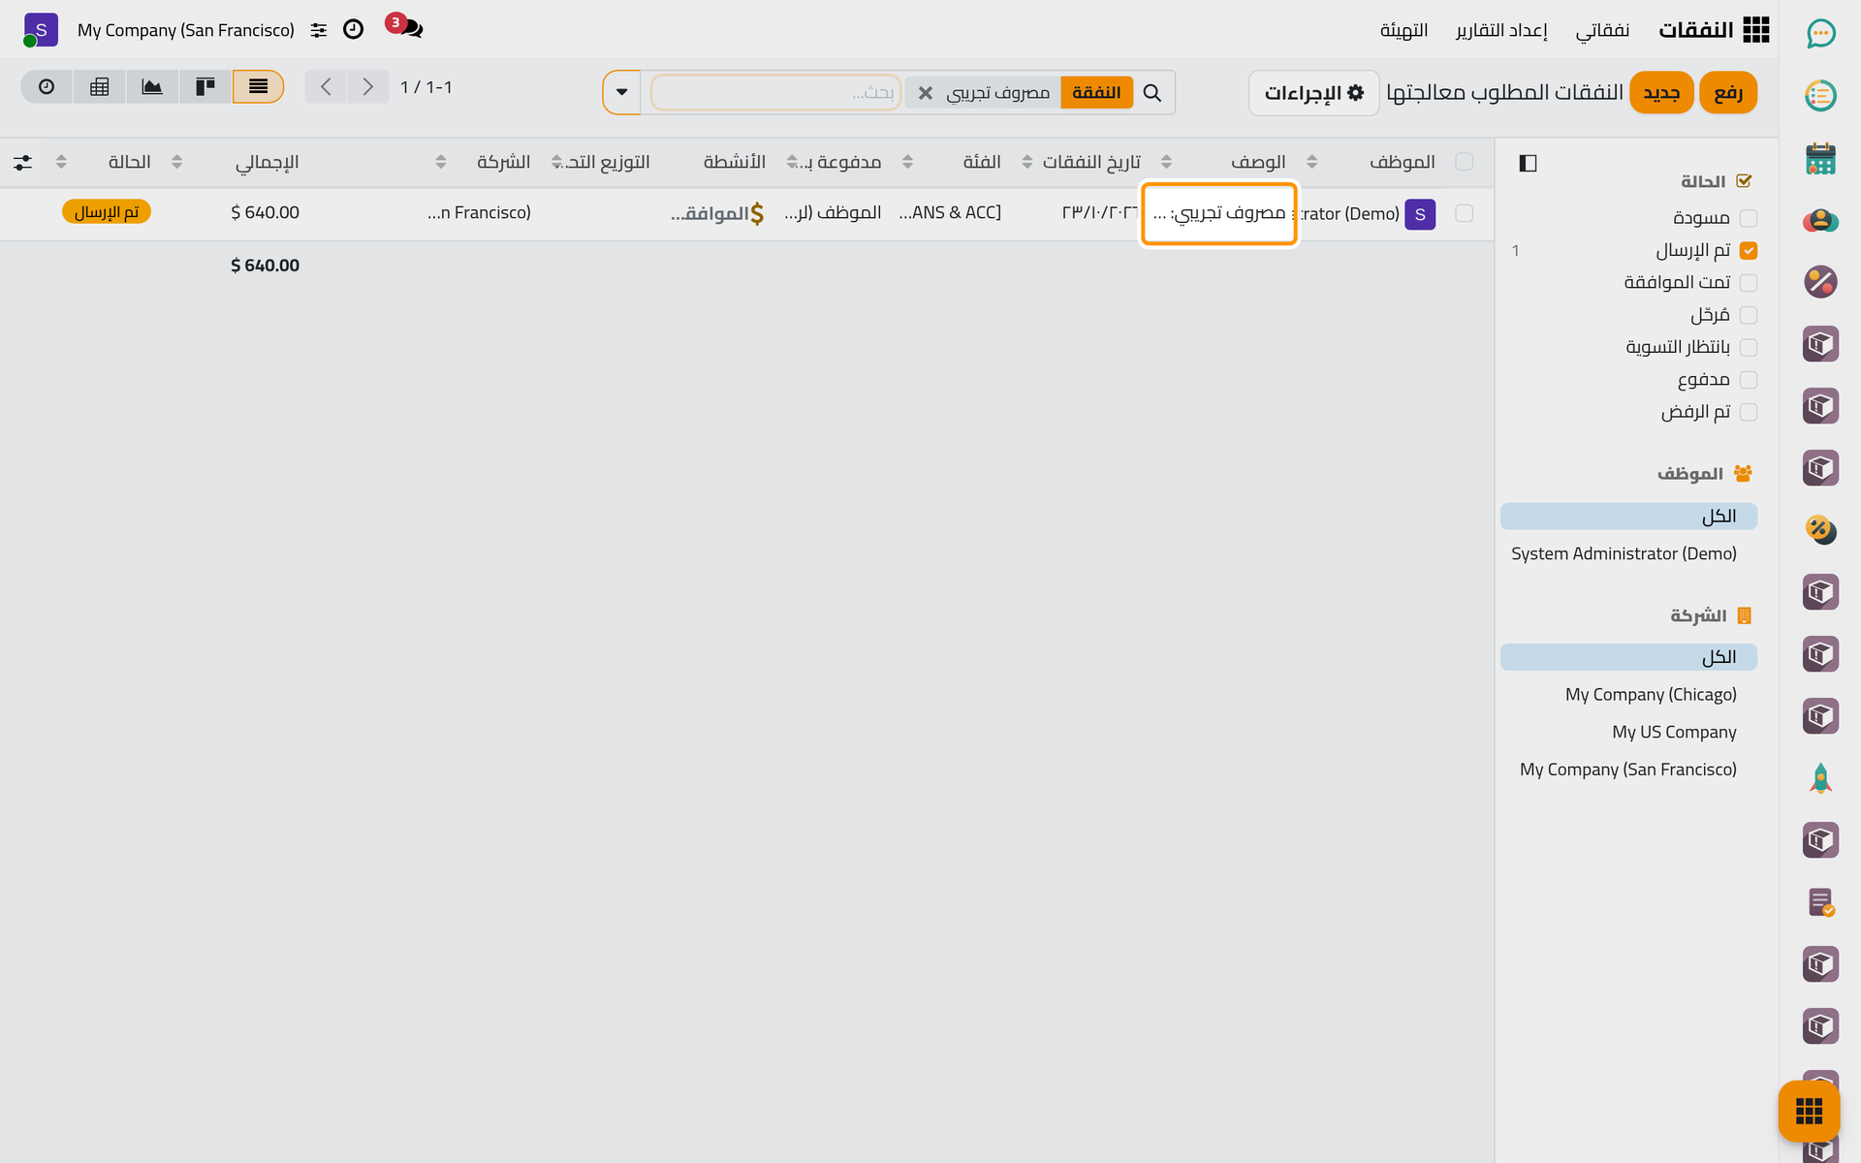This screenshot has width=1861, height=1163.
Task: Check the تم الرفض status filter
Action: (1749, 412)
